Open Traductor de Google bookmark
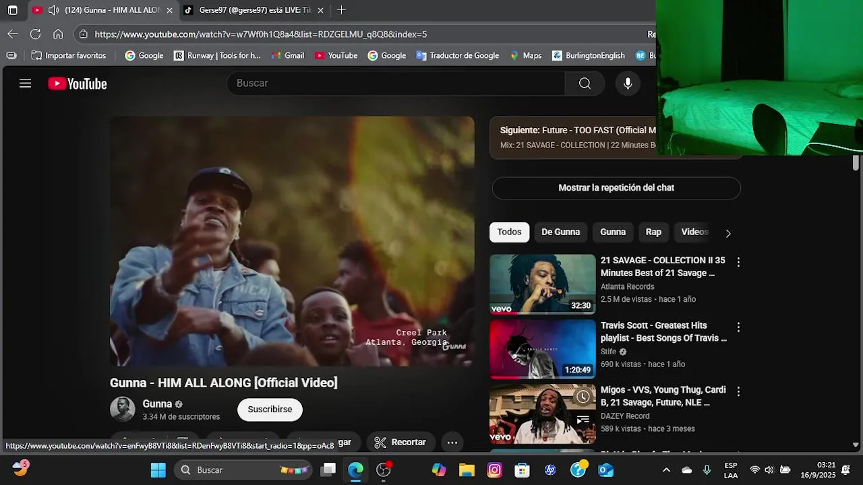Viewport: 863px width, 485px height. click(x=458, y=55)
